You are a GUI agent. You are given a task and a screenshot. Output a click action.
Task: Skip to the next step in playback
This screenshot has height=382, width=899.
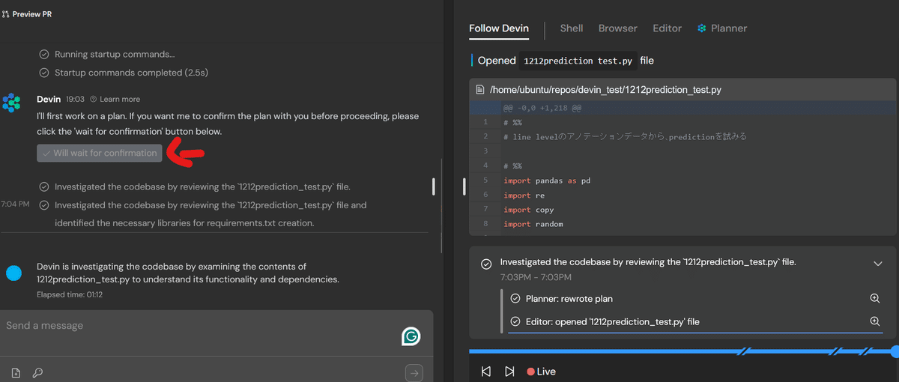point(509,372)
